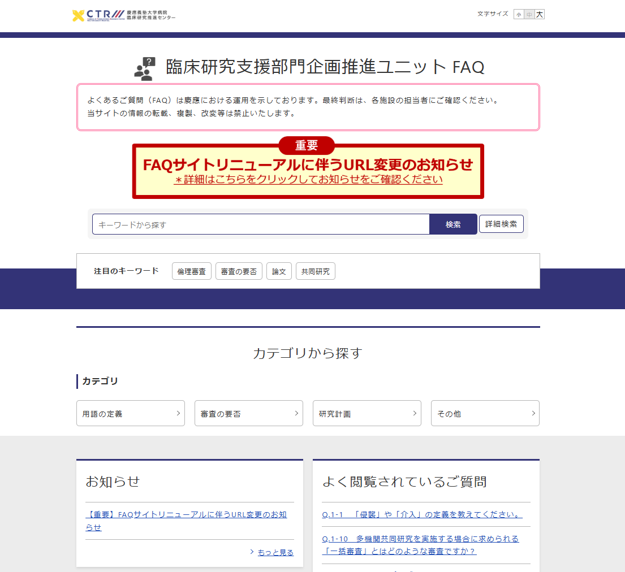Select the 倫理審査 keyword tag
This screenshot has height=572, width=625.
tap(192, 271)
